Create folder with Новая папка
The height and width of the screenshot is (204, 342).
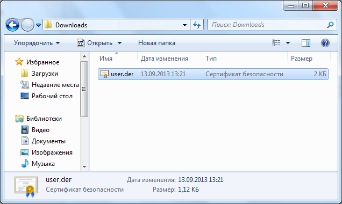pos(156,43)
